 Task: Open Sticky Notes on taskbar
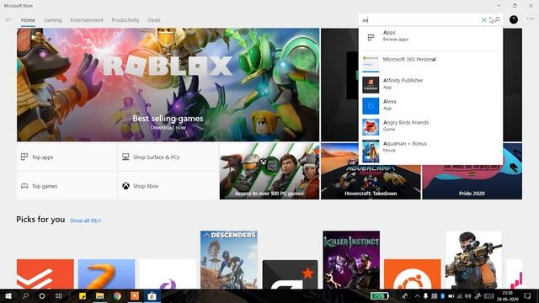(83, 295)
